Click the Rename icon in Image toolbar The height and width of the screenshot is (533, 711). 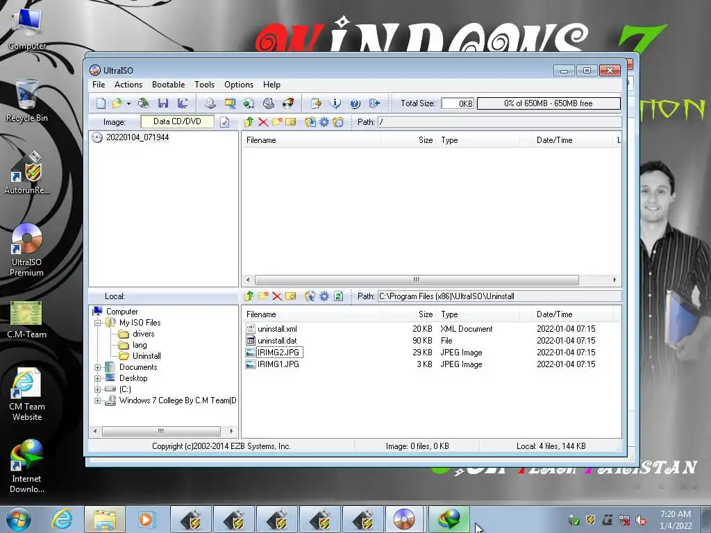[291, 122]
